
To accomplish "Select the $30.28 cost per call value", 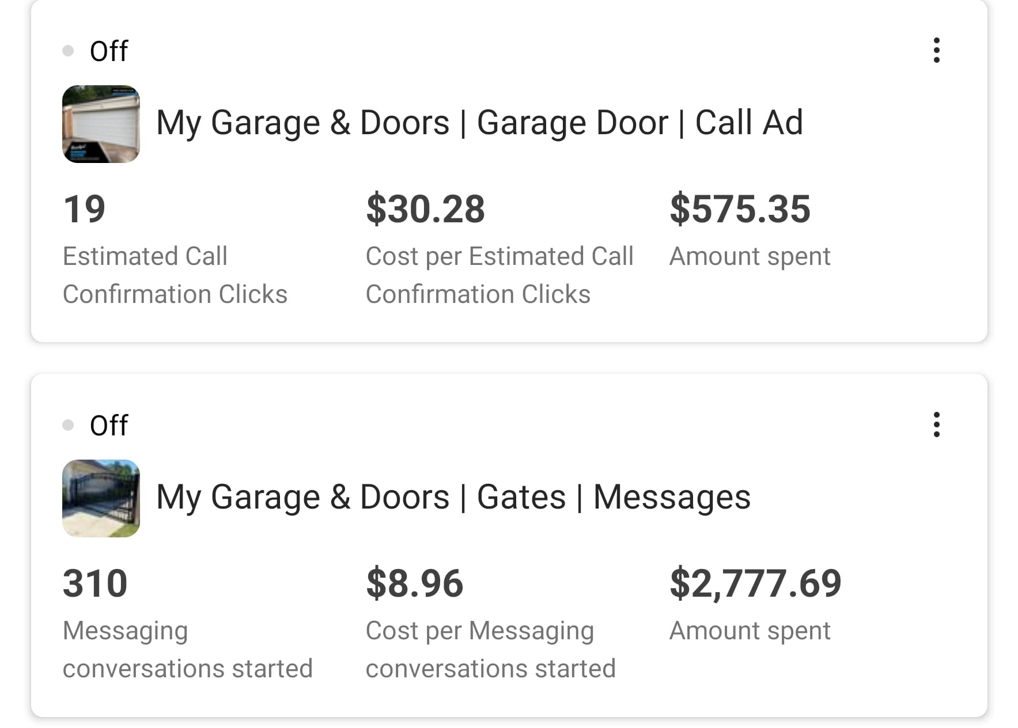I will (x=425, y=209).
